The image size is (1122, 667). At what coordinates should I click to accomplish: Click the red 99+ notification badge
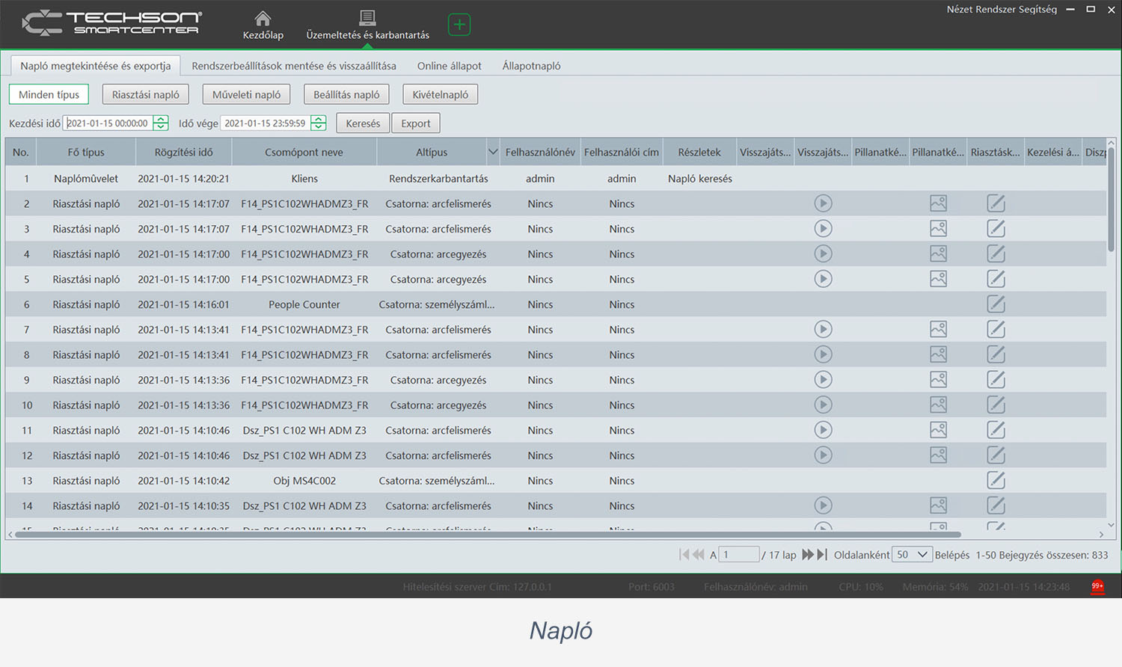(x=1097, y=586)
